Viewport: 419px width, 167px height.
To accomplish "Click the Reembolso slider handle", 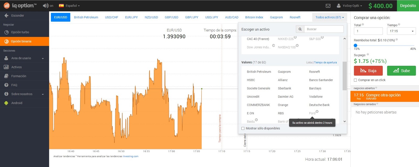I will coord(355,45).
